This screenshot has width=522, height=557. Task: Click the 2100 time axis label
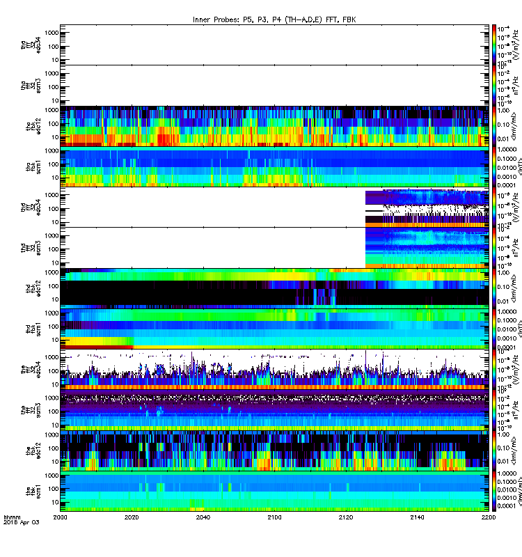[274, 517]
